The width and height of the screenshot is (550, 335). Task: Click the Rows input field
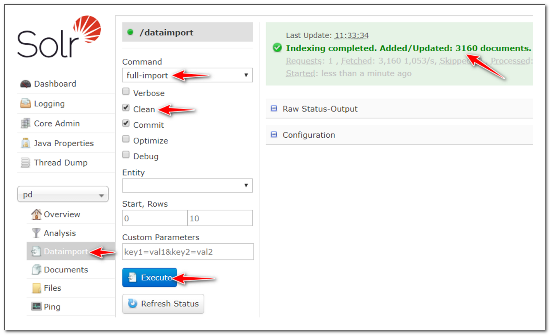point(220,218)
